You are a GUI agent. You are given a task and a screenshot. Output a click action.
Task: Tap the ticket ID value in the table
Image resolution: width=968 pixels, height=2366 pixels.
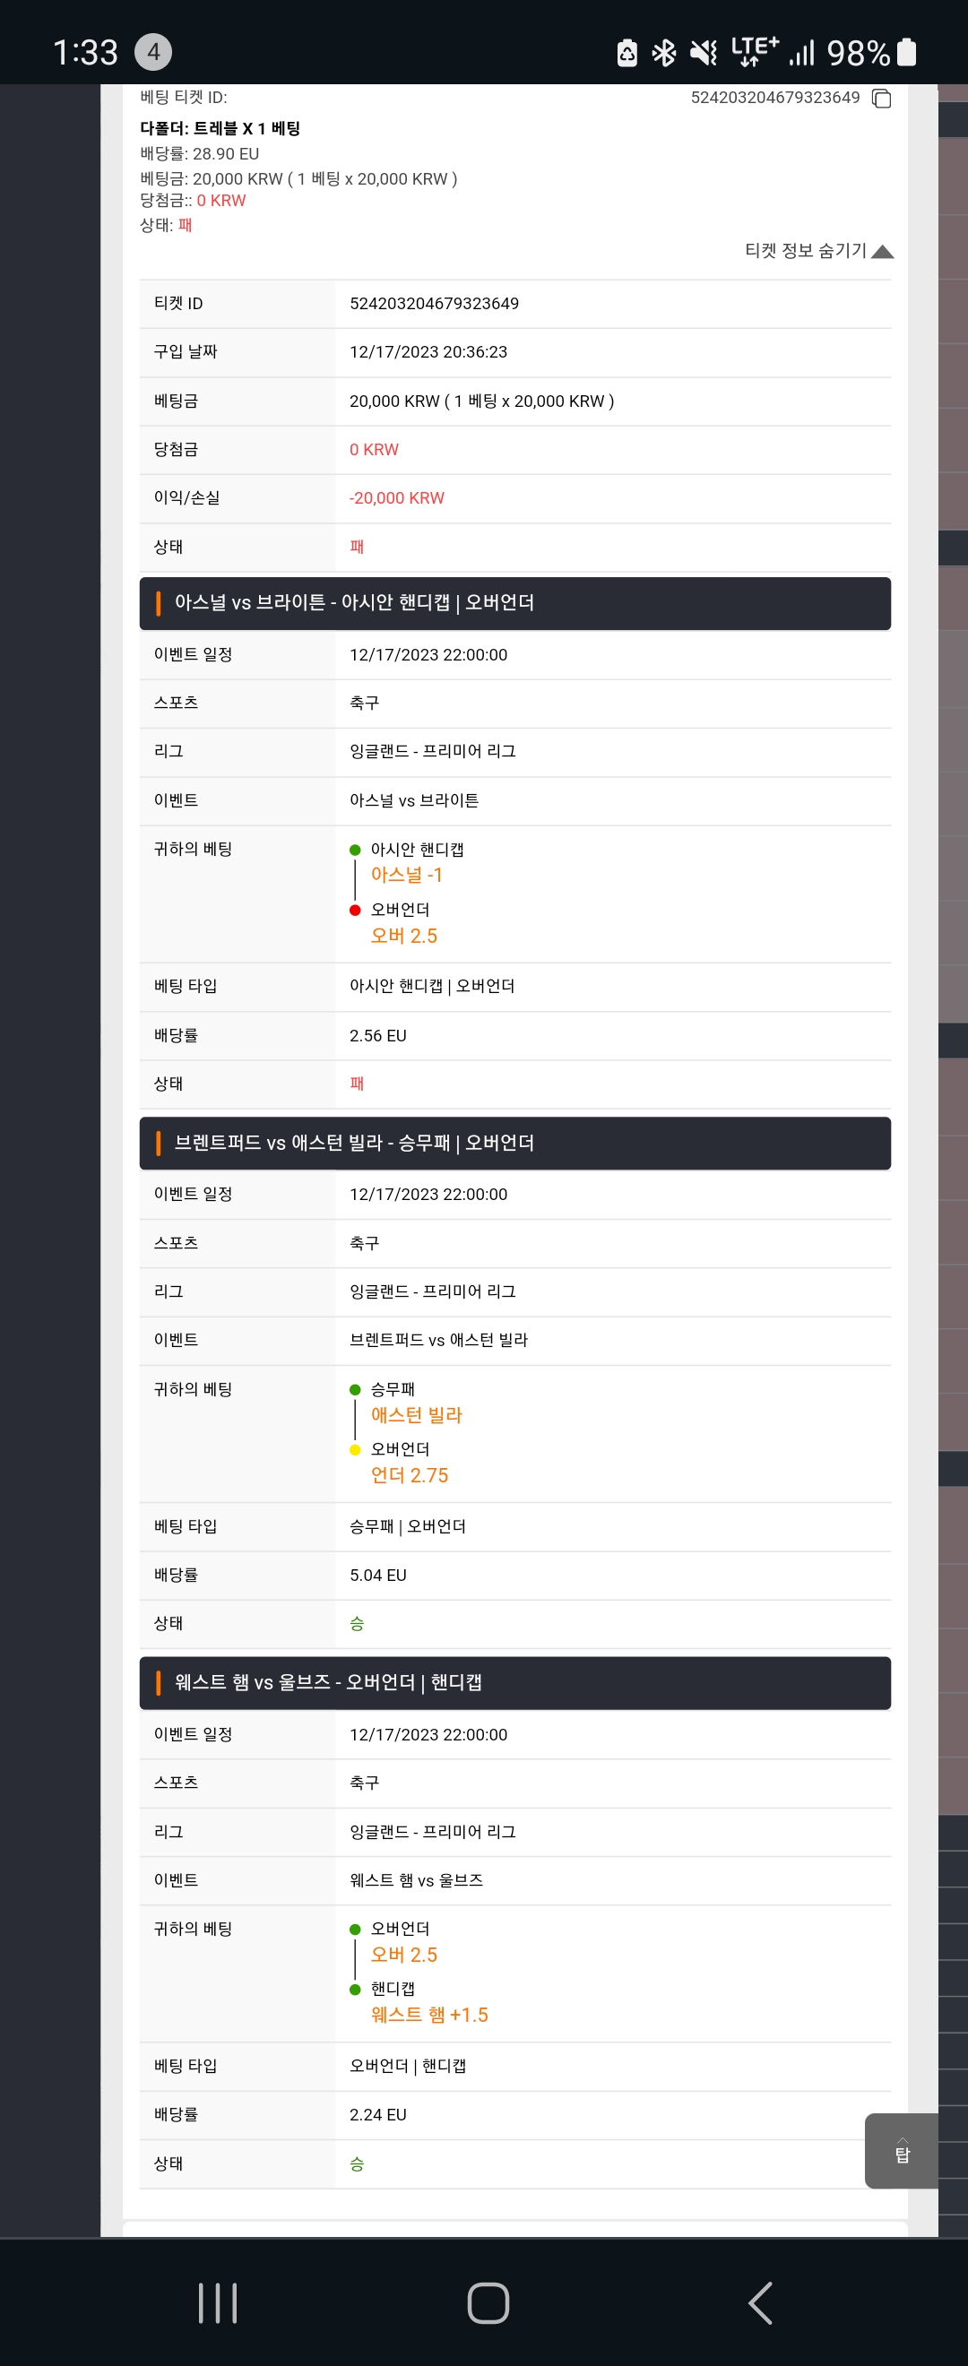pyautogui.click(x=434, y=303)
